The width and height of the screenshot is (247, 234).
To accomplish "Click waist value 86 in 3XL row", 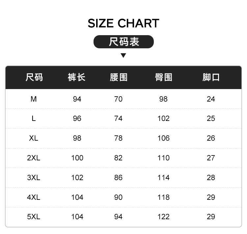I will click(x=118, y=177).
